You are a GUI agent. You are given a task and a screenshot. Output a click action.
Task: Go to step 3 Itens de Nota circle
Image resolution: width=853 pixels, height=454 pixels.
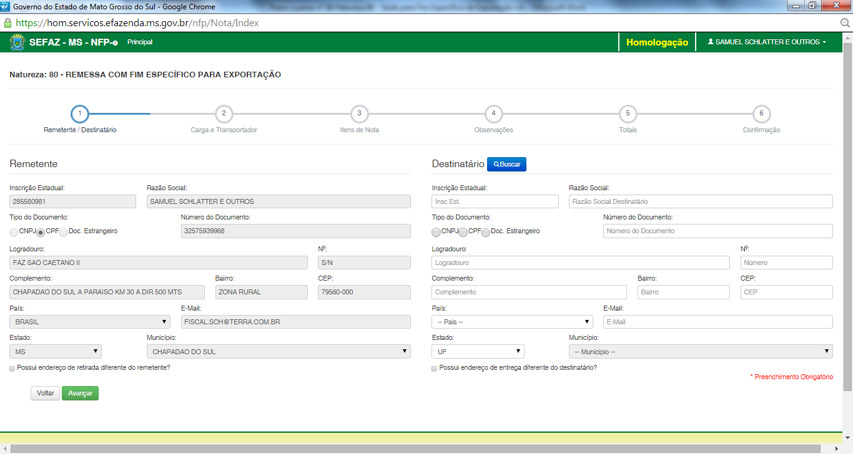click(x=359, y=113)
